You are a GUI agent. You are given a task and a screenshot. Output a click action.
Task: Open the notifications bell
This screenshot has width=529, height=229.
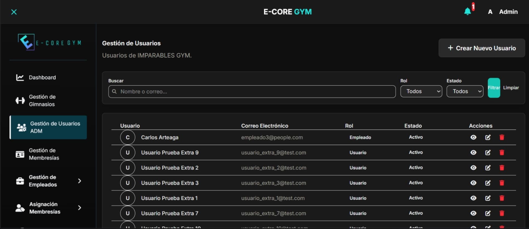(x=468, y=11)
